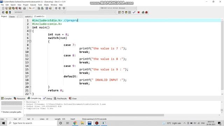
Task: Collapse the switch block fold at line 7
Action: point(30,41)
